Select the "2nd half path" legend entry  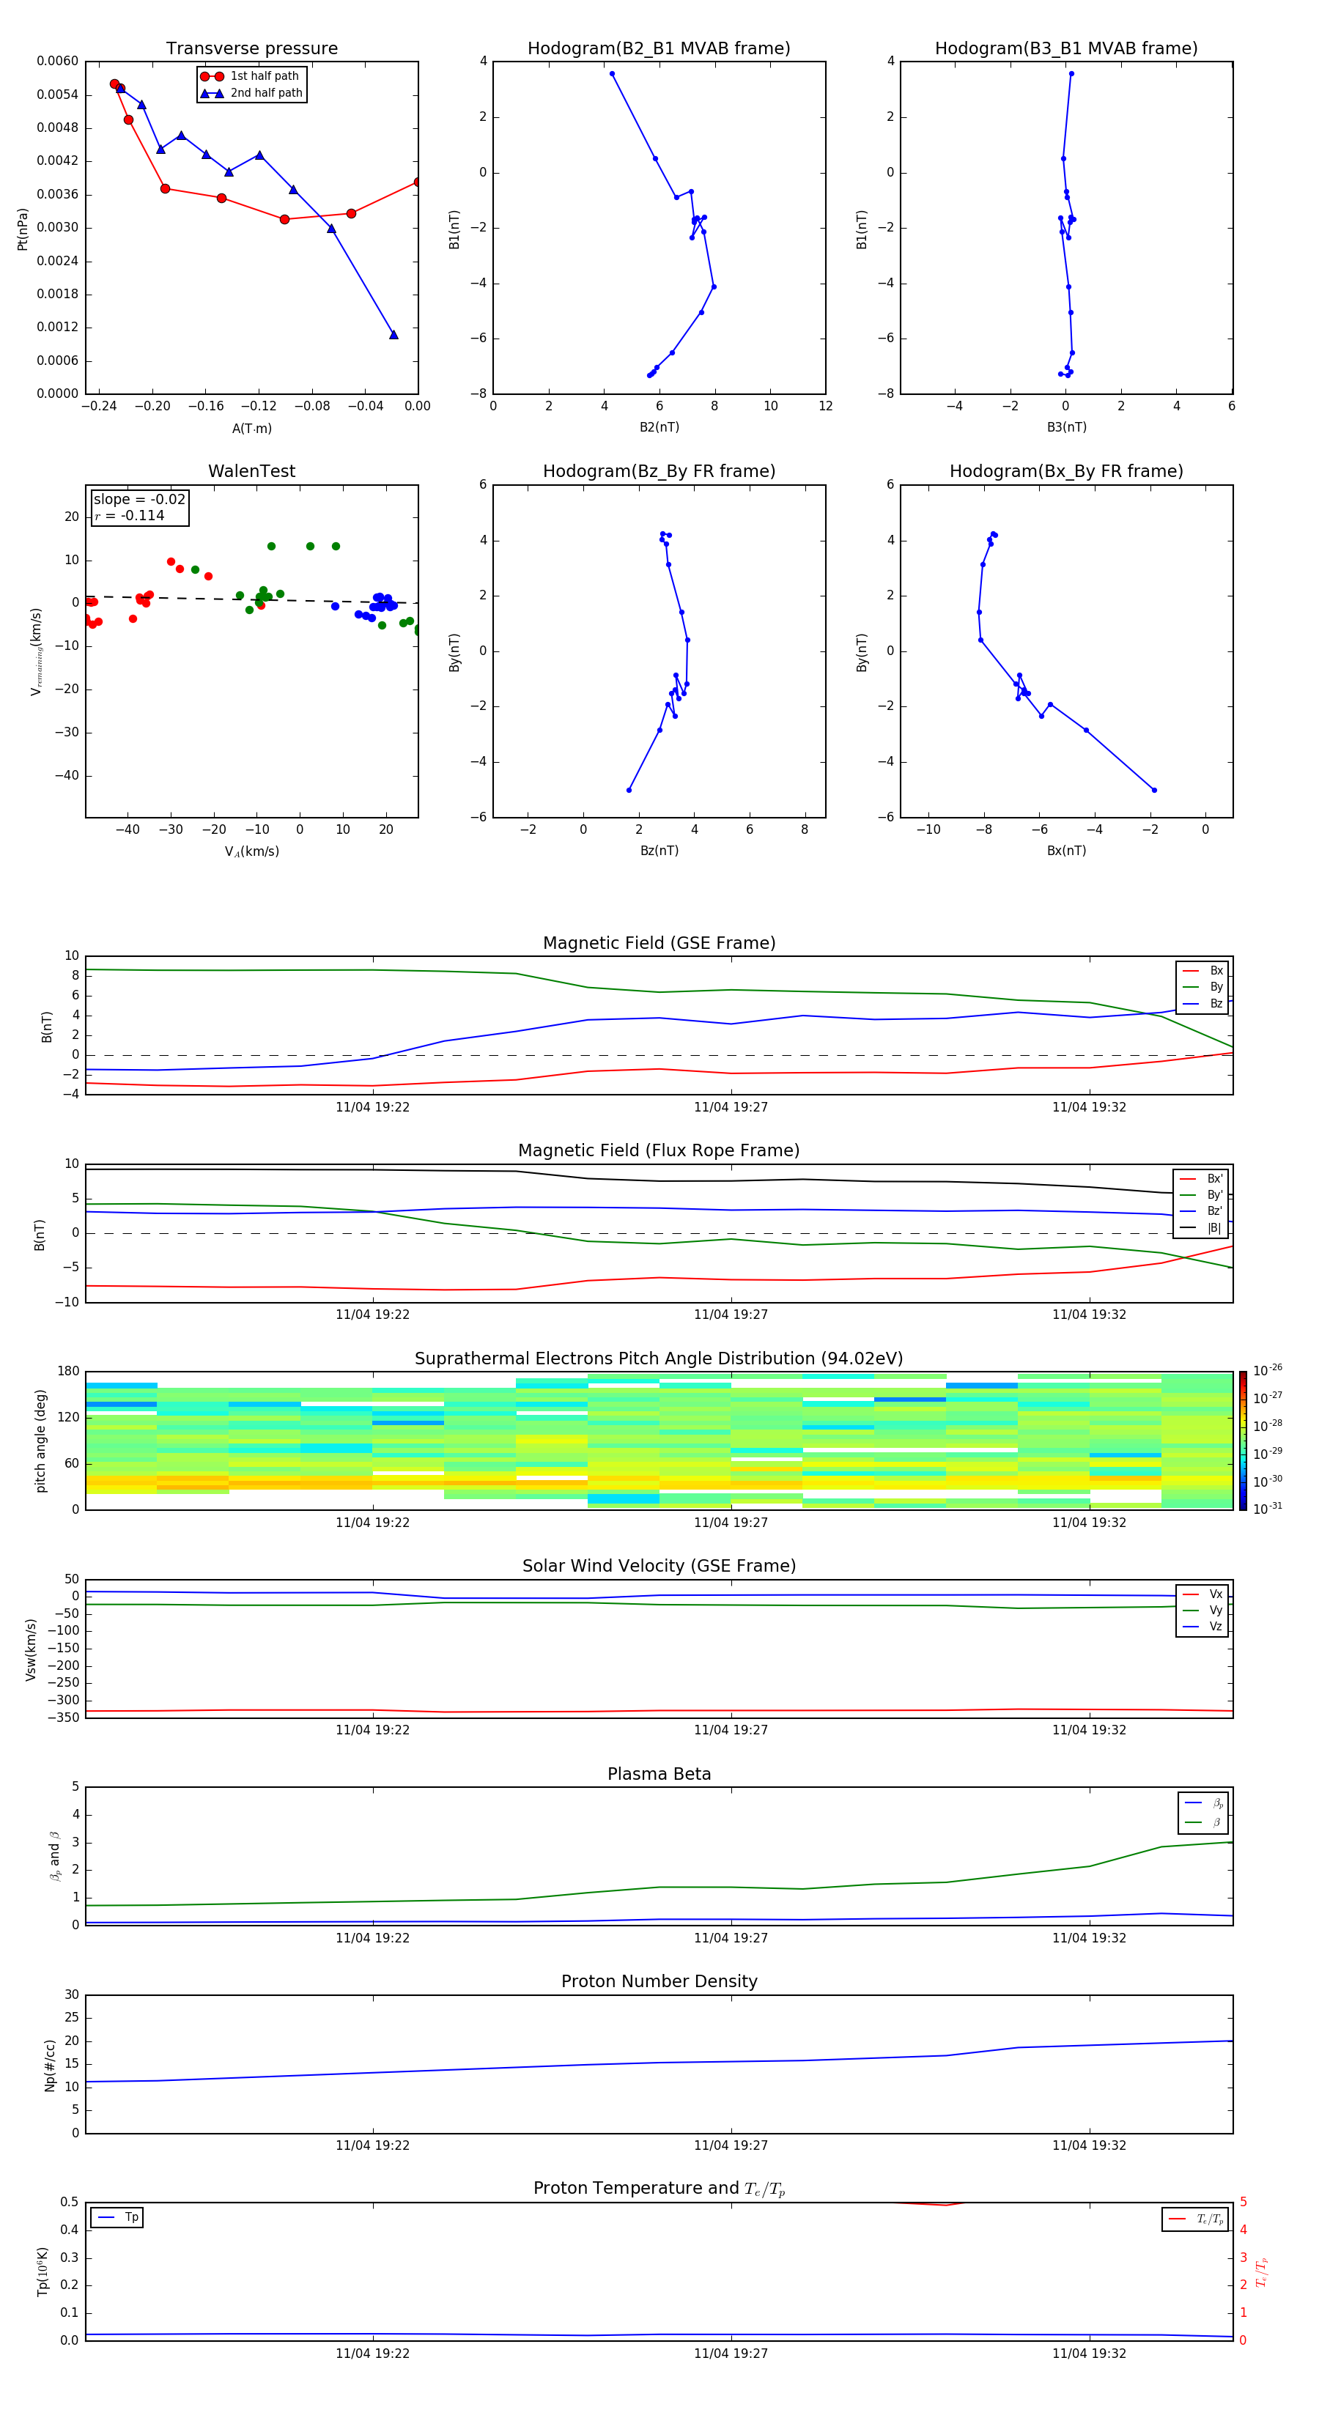click(251, 93)
